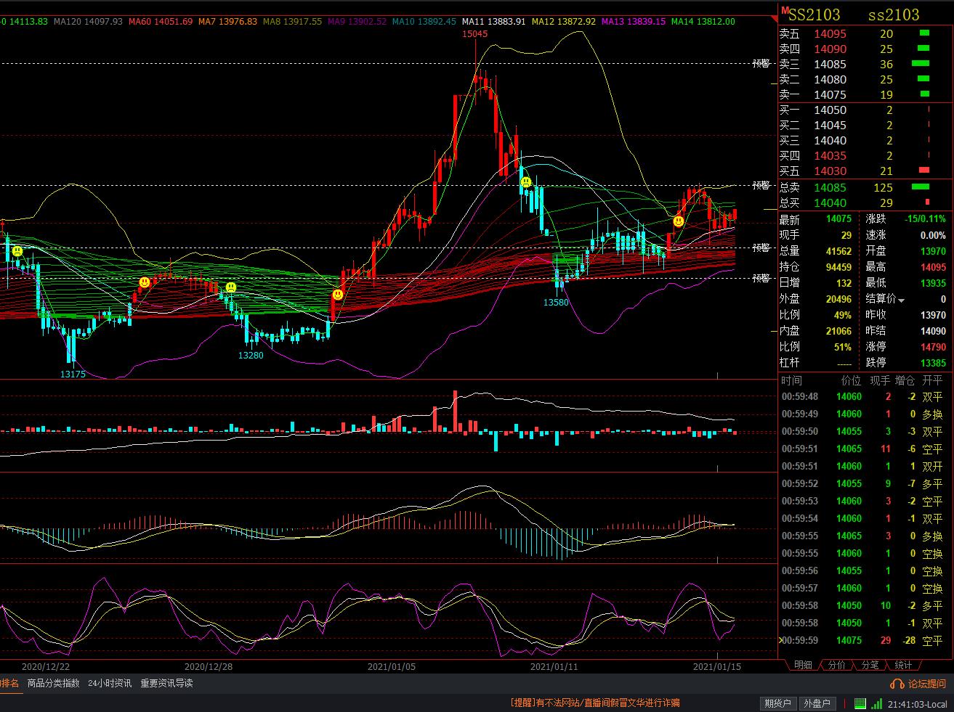Screen dimensions: 954x712
Task: Click the 21:41:03-Local clock display
Action: [917, 704]
